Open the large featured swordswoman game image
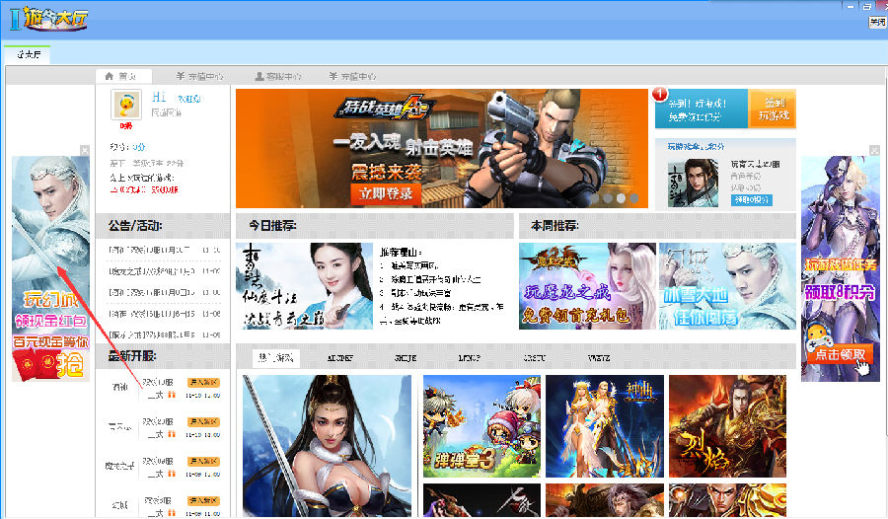Viewport: 888px width, 519px height. coord(328,445)
